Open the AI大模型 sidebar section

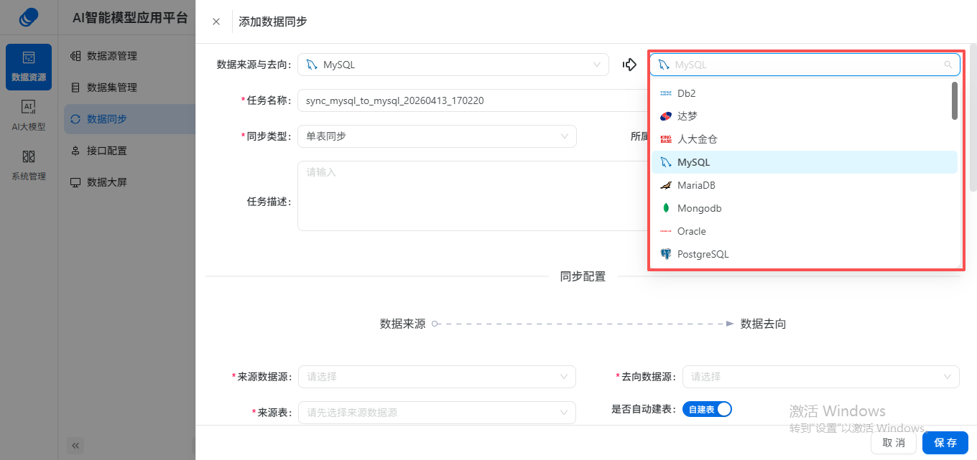pos(29,116)
